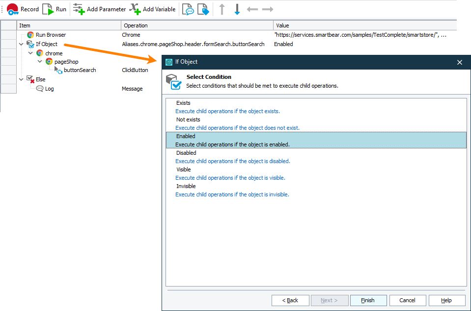Click the ClickButton operation cell
471x311 pixels.
[x=135, y=70]
